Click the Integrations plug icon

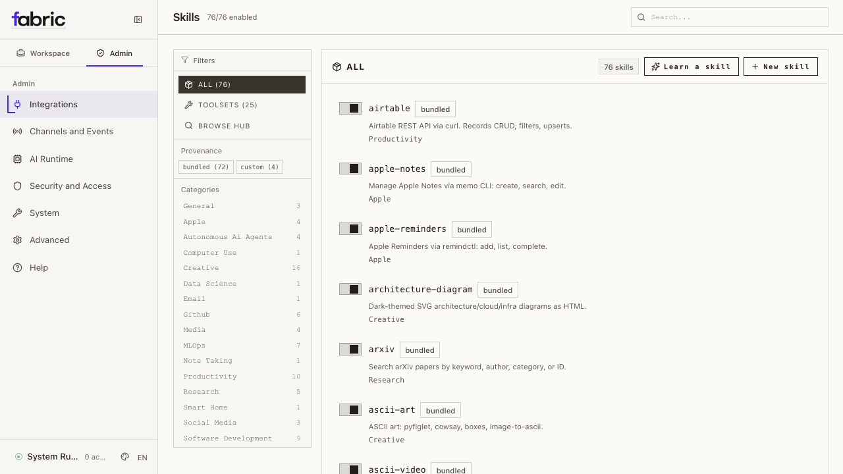pos(18,104)
